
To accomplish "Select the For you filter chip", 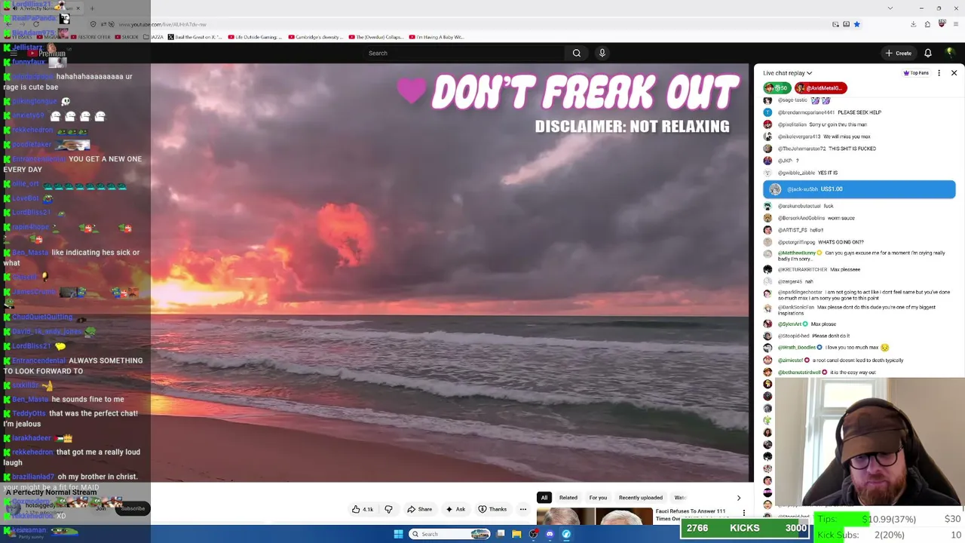I will tap(598, 498).
